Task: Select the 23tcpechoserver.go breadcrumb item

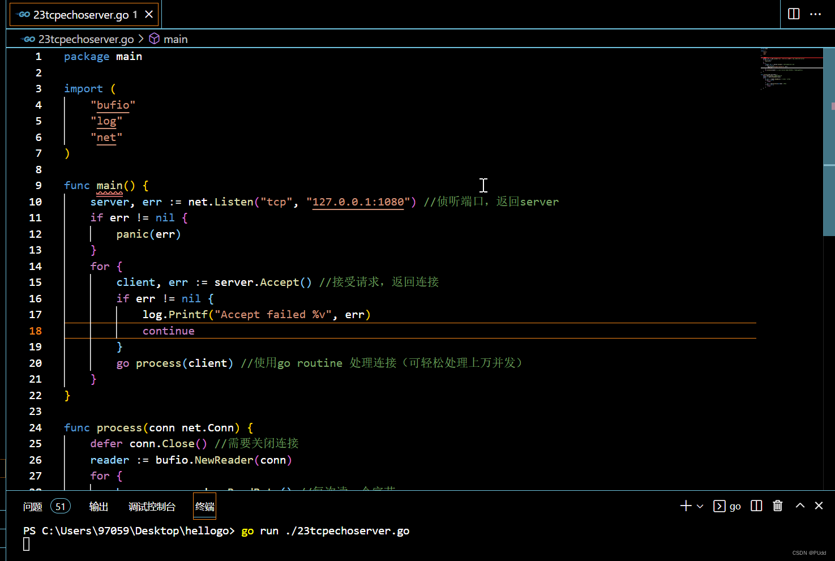Action: point(86,39)
